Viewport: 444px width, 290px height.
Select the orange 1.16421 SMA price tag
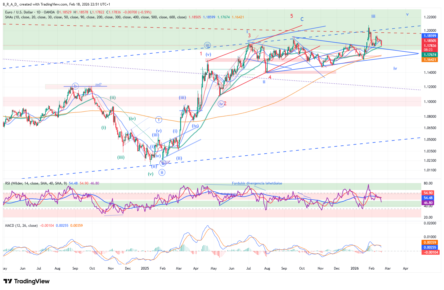tap(430, 60)
